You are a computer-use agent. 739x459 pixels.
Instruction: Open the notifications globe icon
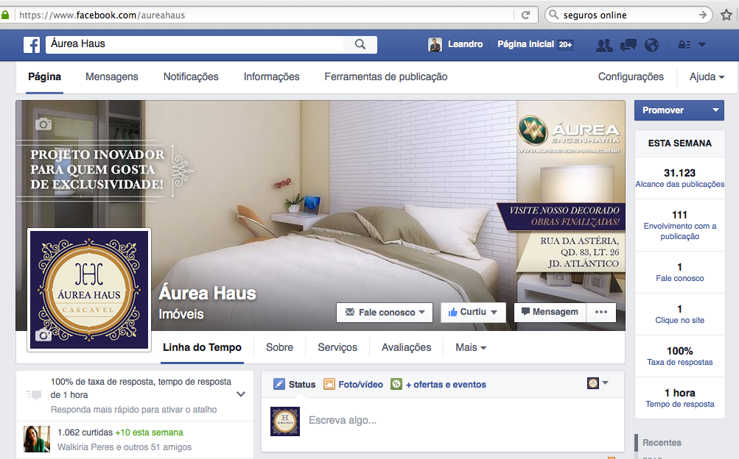point(652,45)
